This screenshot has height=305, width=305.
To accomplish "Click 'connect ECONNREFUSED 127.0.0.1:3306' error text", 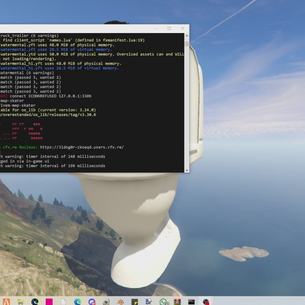I will (50, 96).
